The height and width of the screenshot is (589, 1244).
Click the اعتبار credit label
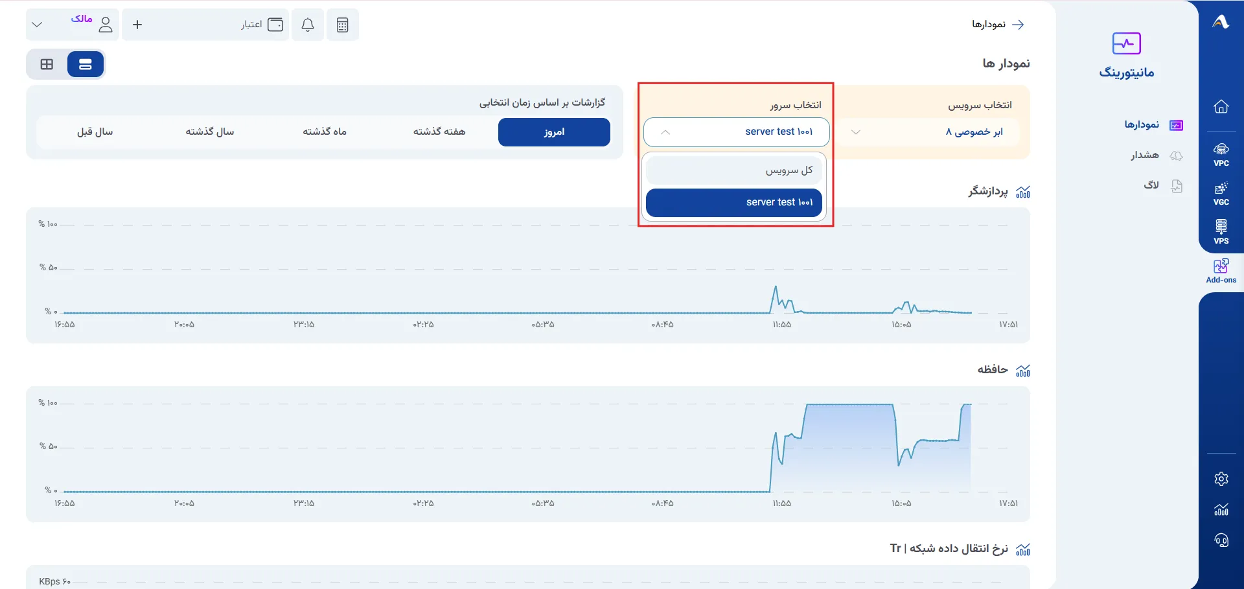click(251, 25)
